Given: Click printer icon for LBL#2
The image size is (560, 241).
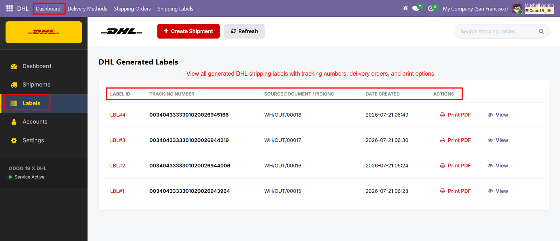Looking at the screenshot, I should point(442,166).
